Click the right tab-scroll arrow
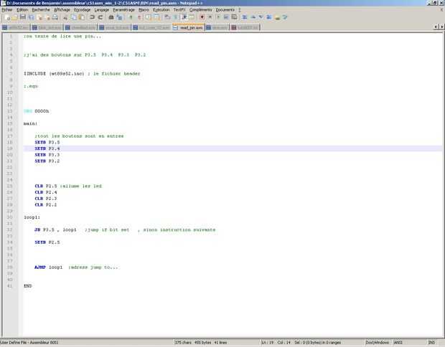The width and height of the screenshot is (445, 347). tap(441, 27)
